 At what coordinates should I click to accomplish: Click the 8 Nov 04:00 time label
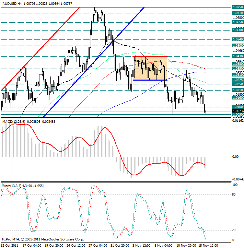click(163, 246)
